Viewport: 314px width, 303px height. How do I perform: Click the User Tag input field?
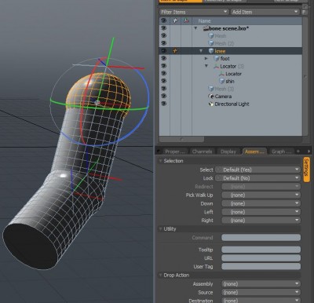(x=261, y=266)
